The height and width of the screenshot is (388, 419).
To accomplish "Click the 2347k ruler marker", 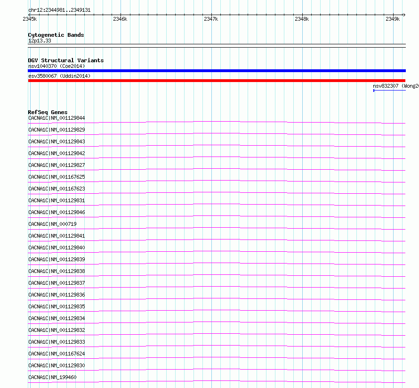I will click(211, 19).
